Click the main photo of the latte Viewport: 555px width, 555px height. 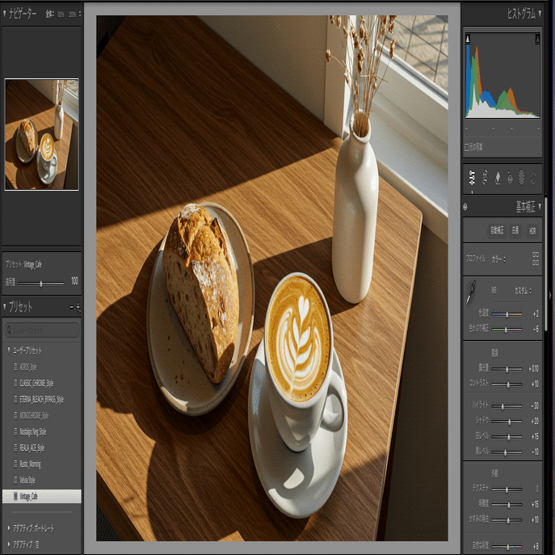click(x=271, y=278)
